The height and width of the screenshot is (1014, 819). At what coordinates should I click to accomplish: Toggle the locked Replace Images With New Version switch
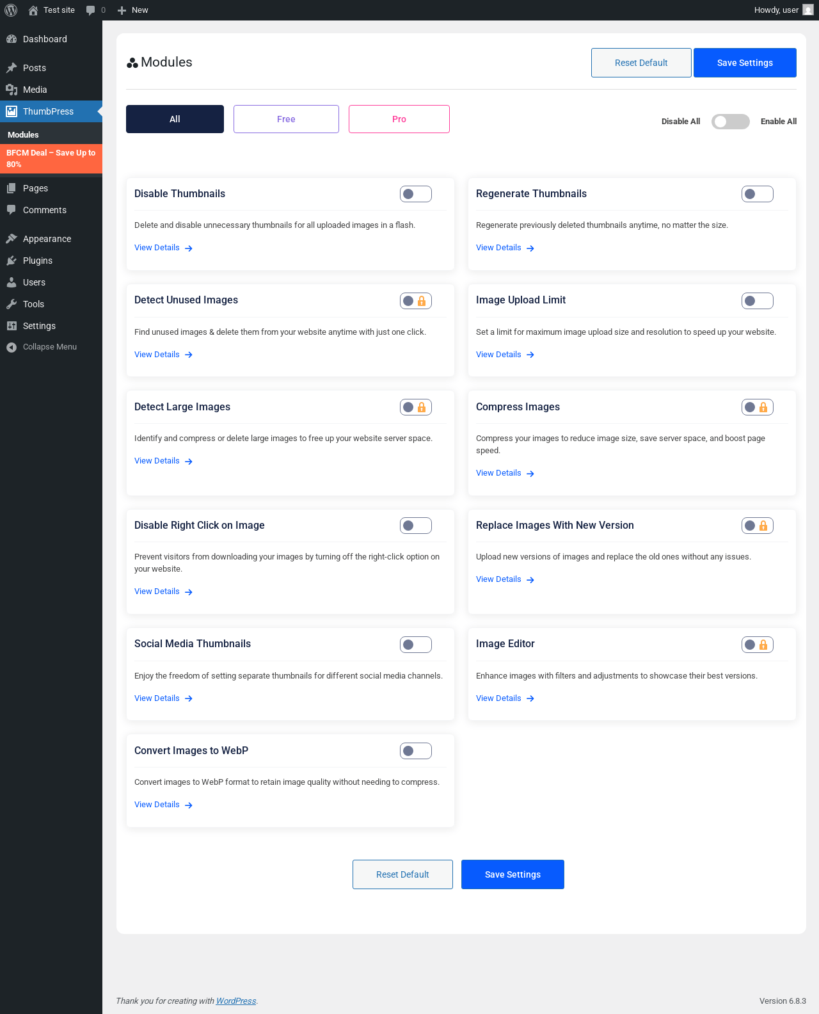pos(758,526)
